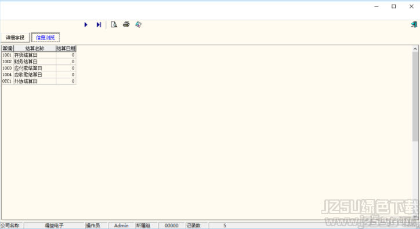
Task: Click 结算日期 value for 存货结算日
Action: click(66, 55)
